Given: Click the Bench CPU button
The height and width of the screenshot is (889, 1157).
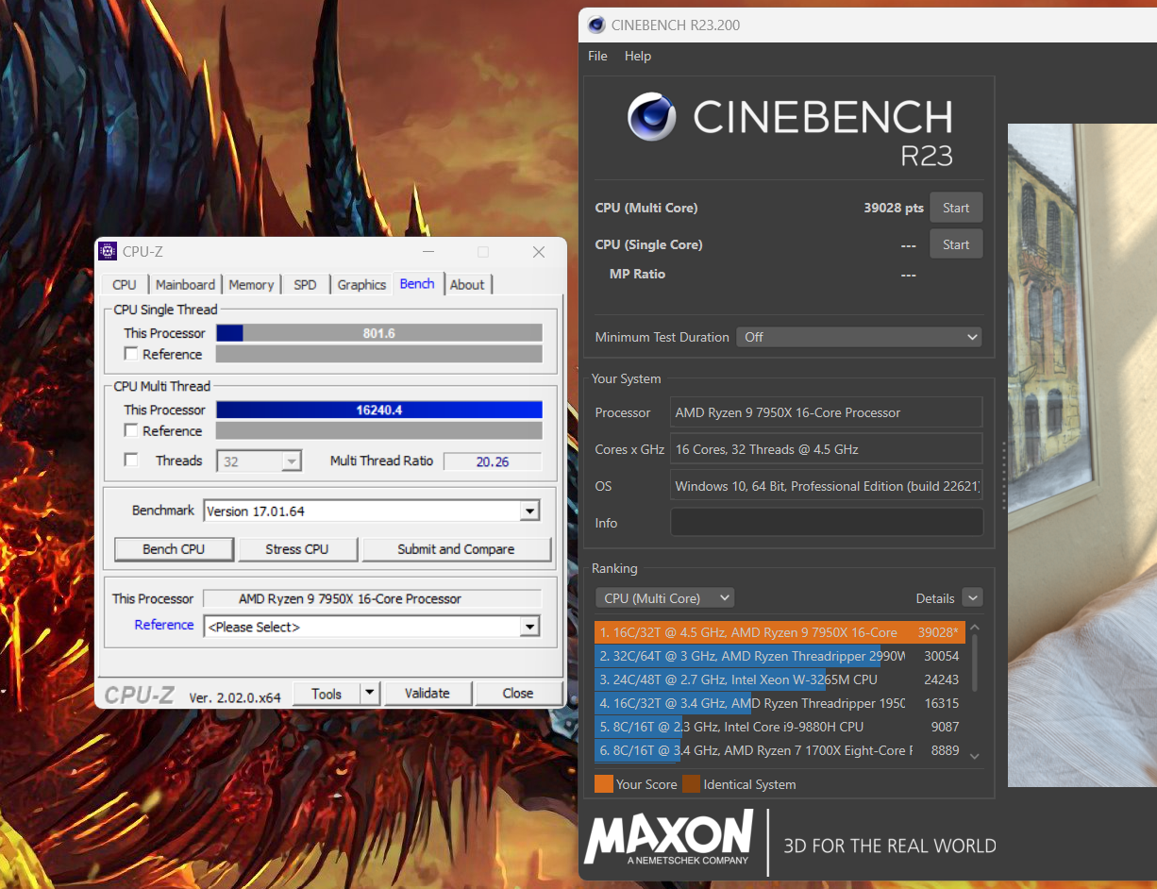Looking at the screenshot, I should tap(174, 549).
